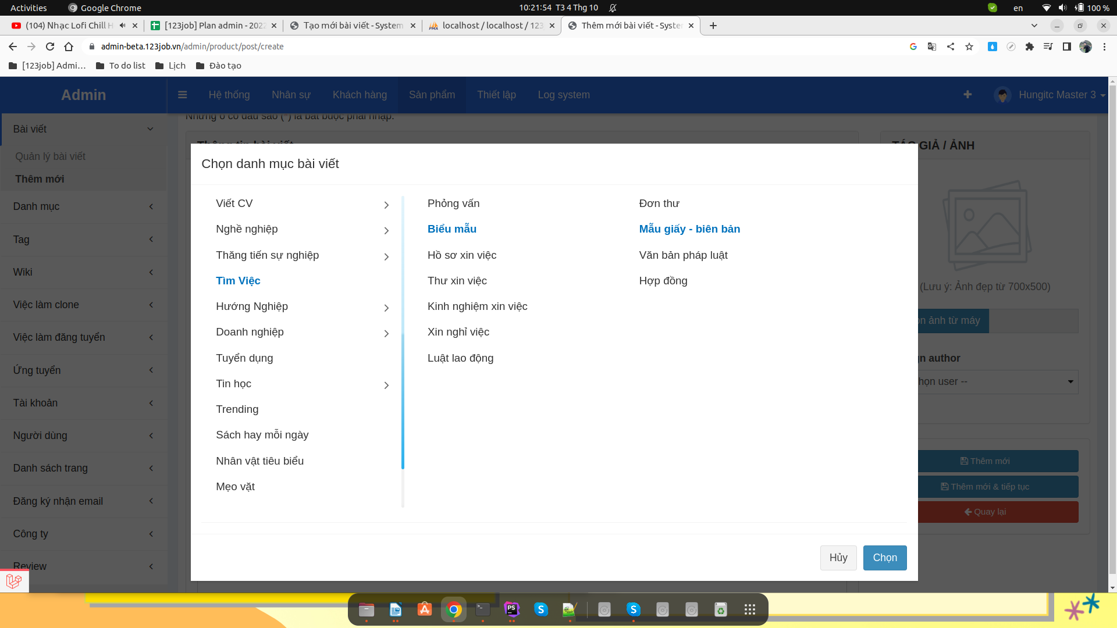
Task: Click the home icon in Chrome's toolbar
Action: [69, 47]
